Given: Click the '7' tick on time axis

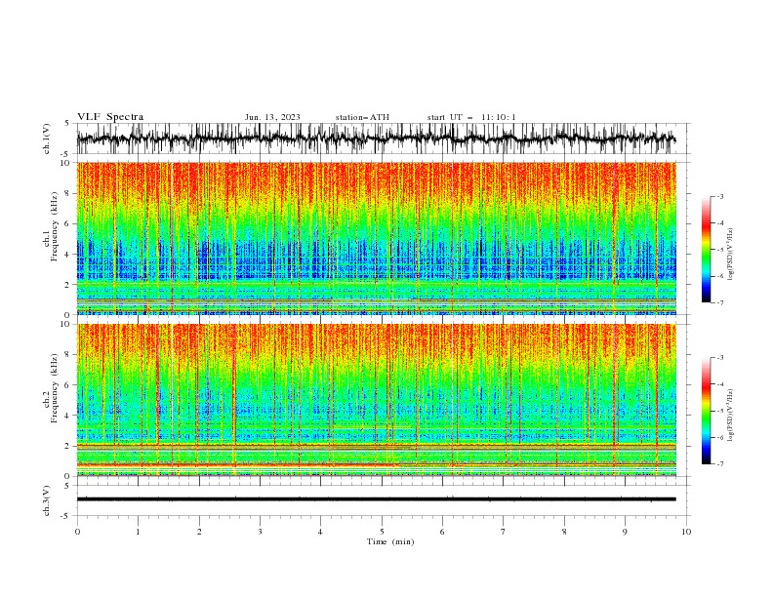Looking at the screenshot, I should (x=504, y=532).
